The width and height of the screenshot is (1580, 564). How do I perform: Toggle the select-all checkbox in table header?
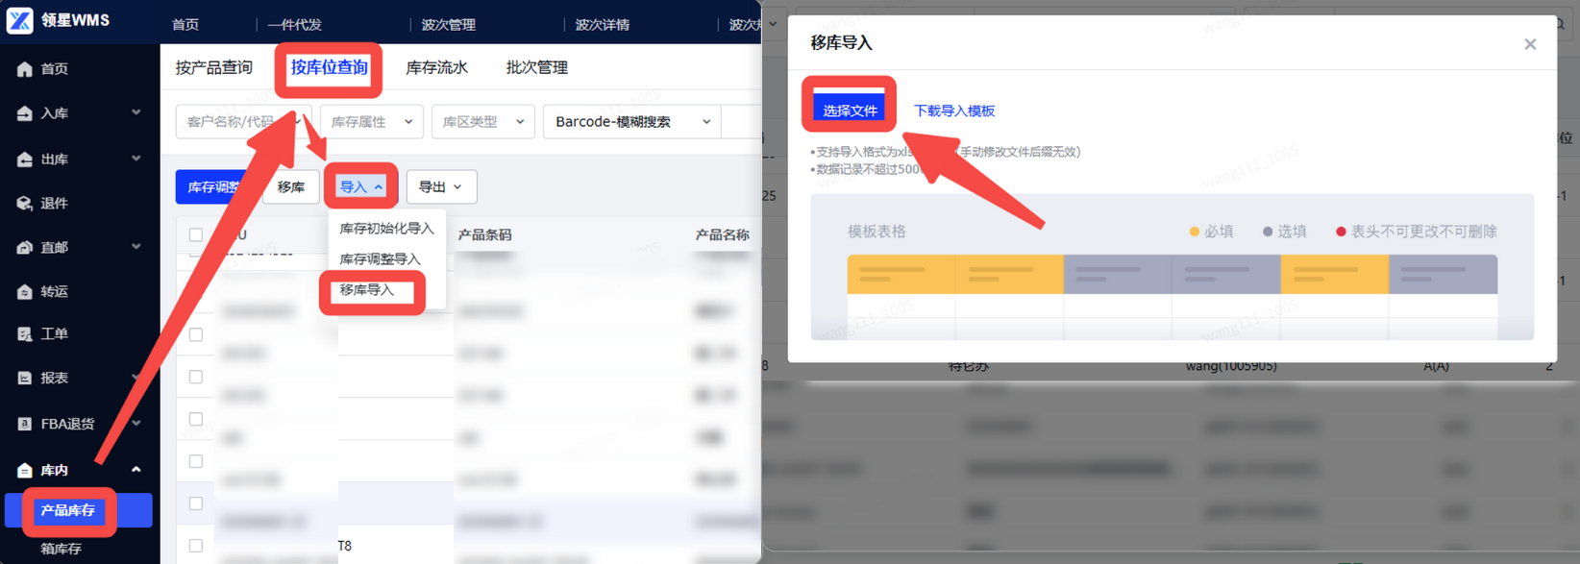(196, 234)
